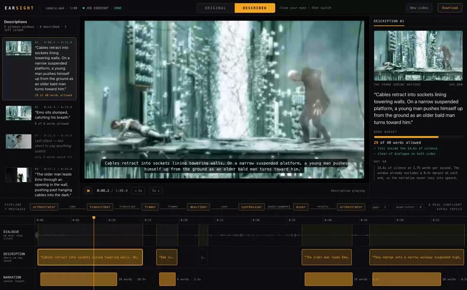Screen dimensions: 467x290
Task: Select the 'Emo si...' description timeline block
Action: point(167,257)
